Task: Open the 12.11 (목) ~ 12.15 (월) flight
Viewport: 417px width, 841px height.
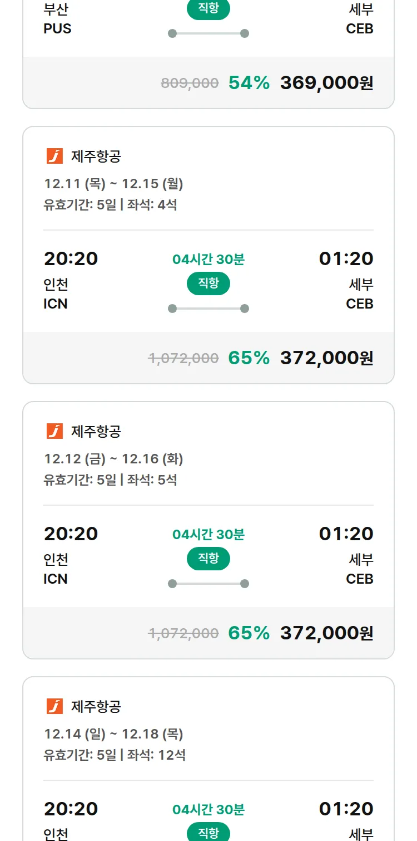Action: tap(113, 184)
